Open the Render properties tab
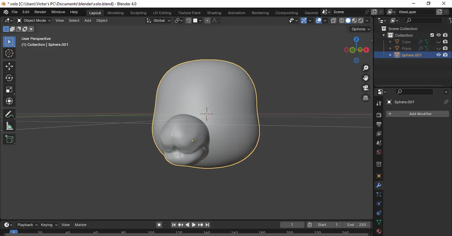Image resolution: width=452 pixels, height=236 pixels. tap(379, 115)
